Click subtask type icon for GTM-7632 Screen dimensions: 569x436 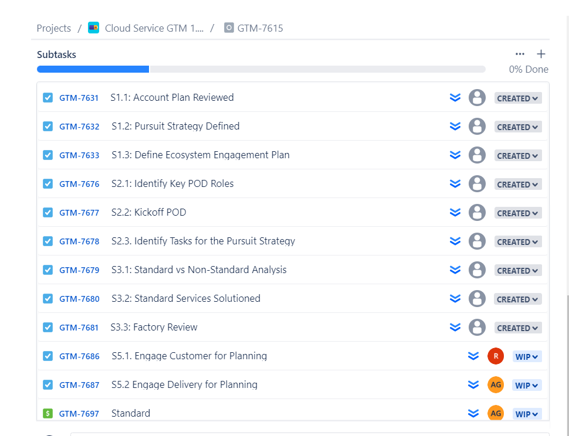tap(48, 126)
